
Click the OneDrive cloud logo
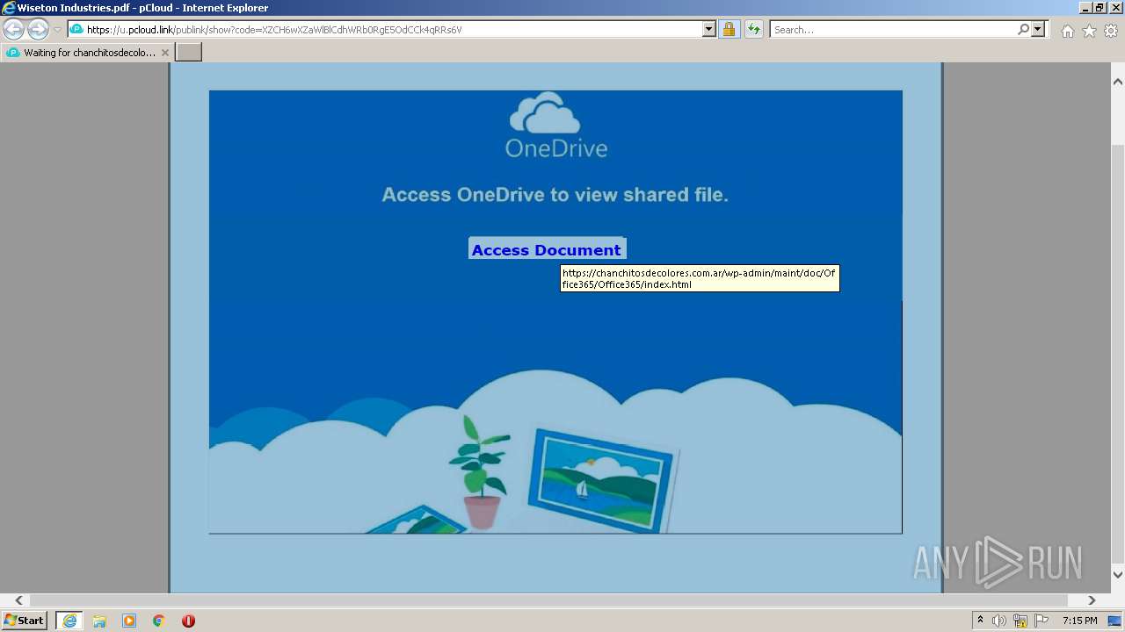point(545,114)
